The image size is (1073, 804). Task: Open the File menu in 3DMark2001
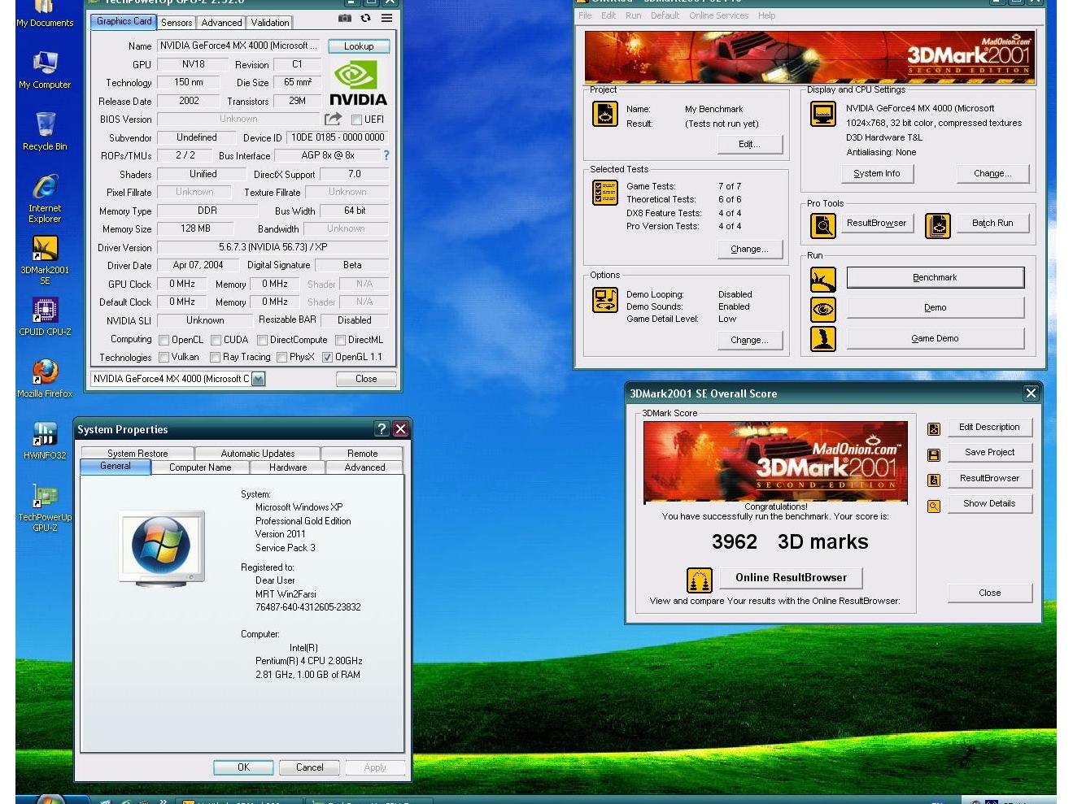[x=585, y=15]
